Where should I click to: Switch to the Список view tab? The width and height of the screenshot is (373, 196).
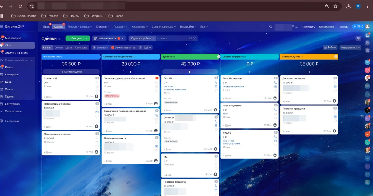59,48
